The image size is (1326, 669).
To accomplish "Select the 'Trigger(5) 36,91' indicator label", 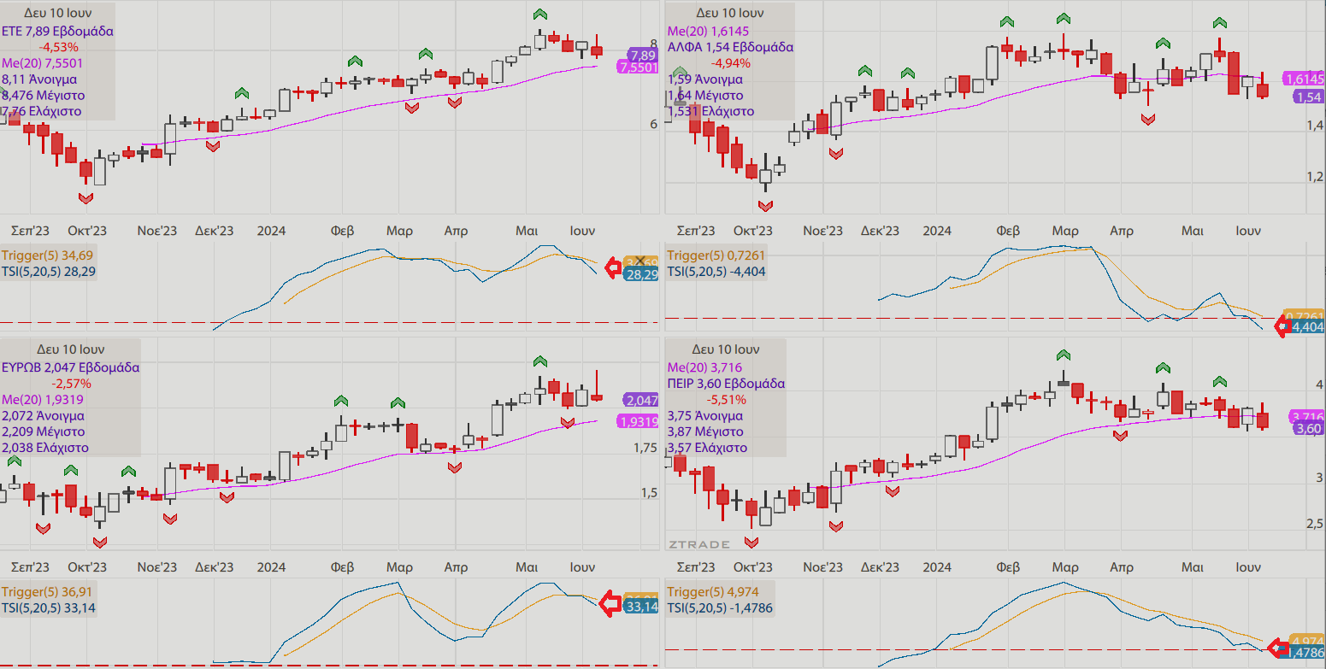I will 48,591.
